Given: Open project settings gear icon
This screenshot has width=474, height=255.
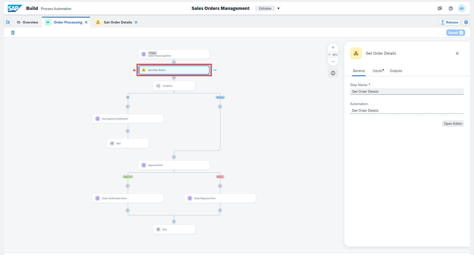Looking at the screenshot, I should coord(466,22).
